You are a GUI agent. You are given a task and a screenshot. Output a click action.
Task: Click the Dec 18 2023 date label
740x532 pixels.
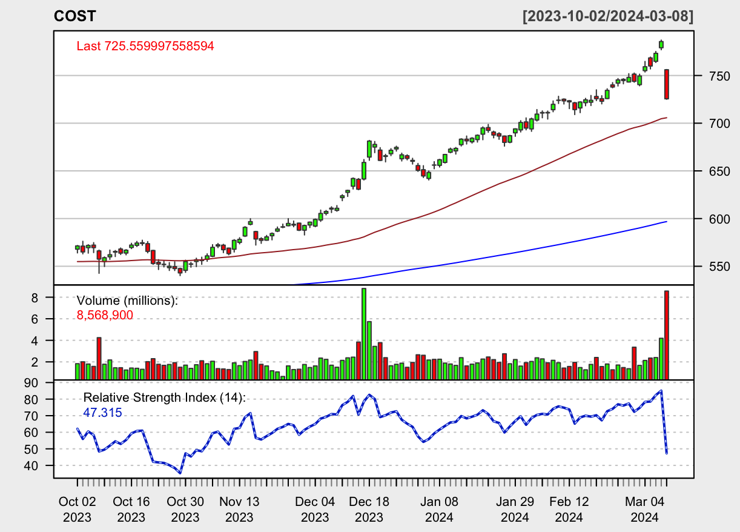coord(369,510)
